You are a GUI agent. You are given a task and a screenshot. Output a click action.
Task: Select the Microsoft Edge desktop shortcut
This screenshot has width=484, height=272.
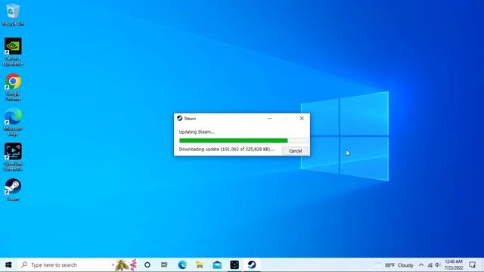point(13,122)
